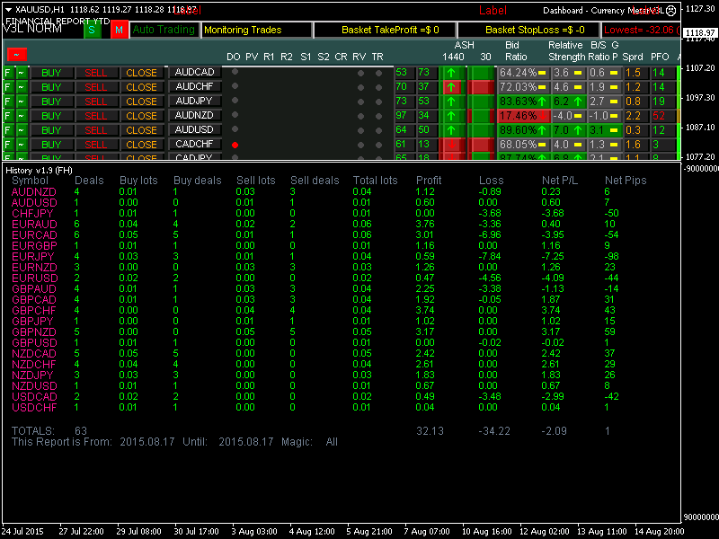Viewport: 719px width, 539px height.
Task: Click SELL for AUDCHF
Action: click(x=96, y=87)
